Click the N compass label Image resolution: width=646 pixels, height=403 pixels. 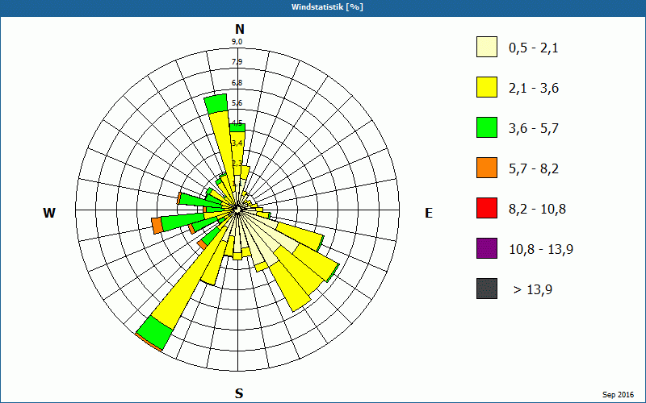click(239, 29)
